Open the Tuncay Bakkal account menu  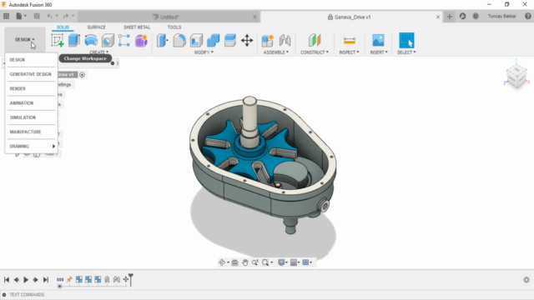click(x=501, y=16)
